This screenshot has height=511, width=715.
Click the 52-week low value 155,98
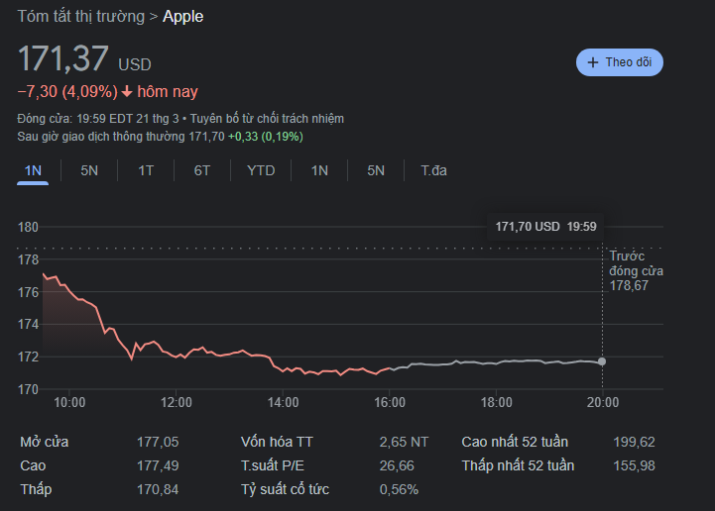click(x=634, y=465)
